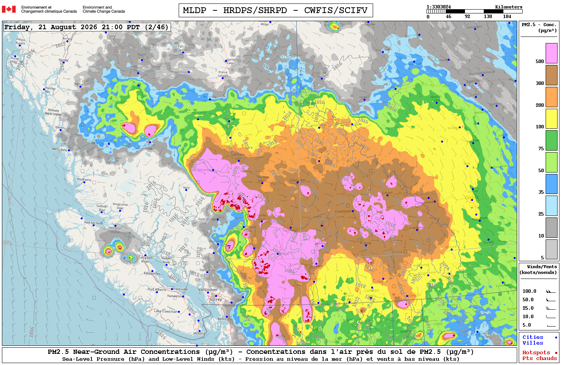Click the 10.0 knot wind barb symbol
Viewport: 561px width, 365px height.
tap(551, 317)
